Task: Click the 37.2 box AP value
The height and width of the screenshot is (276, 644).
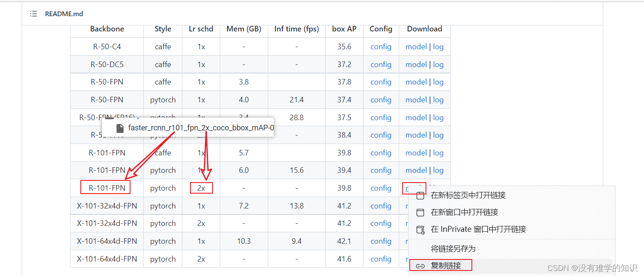Action: [344, 65]
